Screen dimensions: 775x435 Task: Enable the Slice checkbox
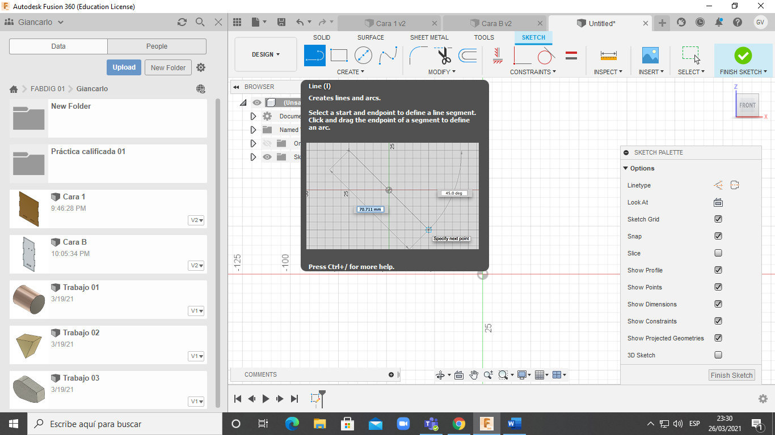tap(718, 253)
